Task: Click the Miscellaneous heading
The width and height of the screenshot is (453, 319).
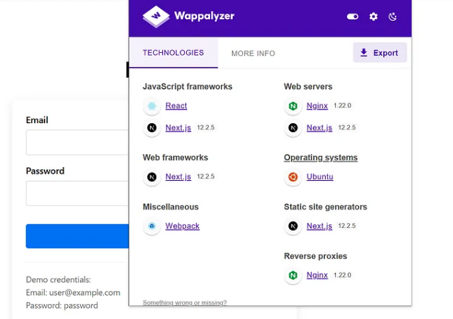Action: (x=171, y=207)
